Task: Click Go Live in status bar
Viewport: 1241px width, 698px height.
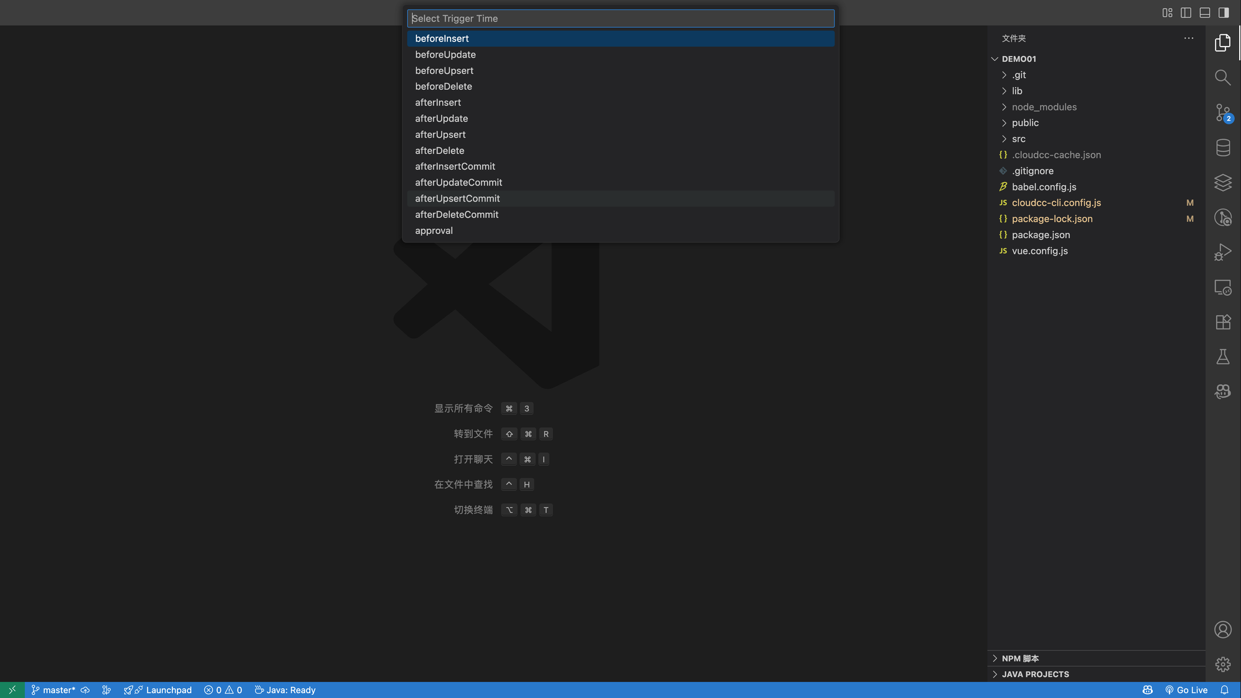Action: 1186,690
